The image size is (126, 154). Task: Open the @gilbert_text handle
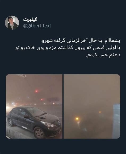[37, 26]
